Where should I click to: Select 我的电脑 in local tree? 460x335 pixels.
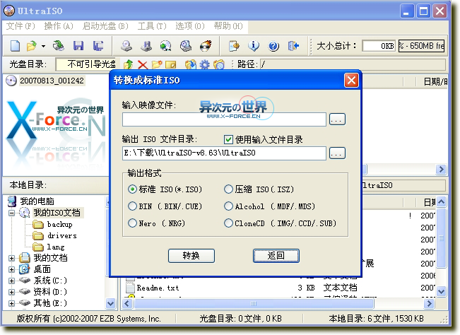click(x=37, y=201)
